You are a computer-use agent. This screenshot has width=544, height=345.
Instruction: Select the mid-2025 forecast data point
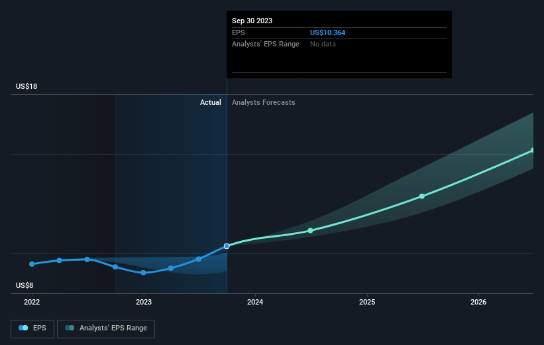pos(422,196)
